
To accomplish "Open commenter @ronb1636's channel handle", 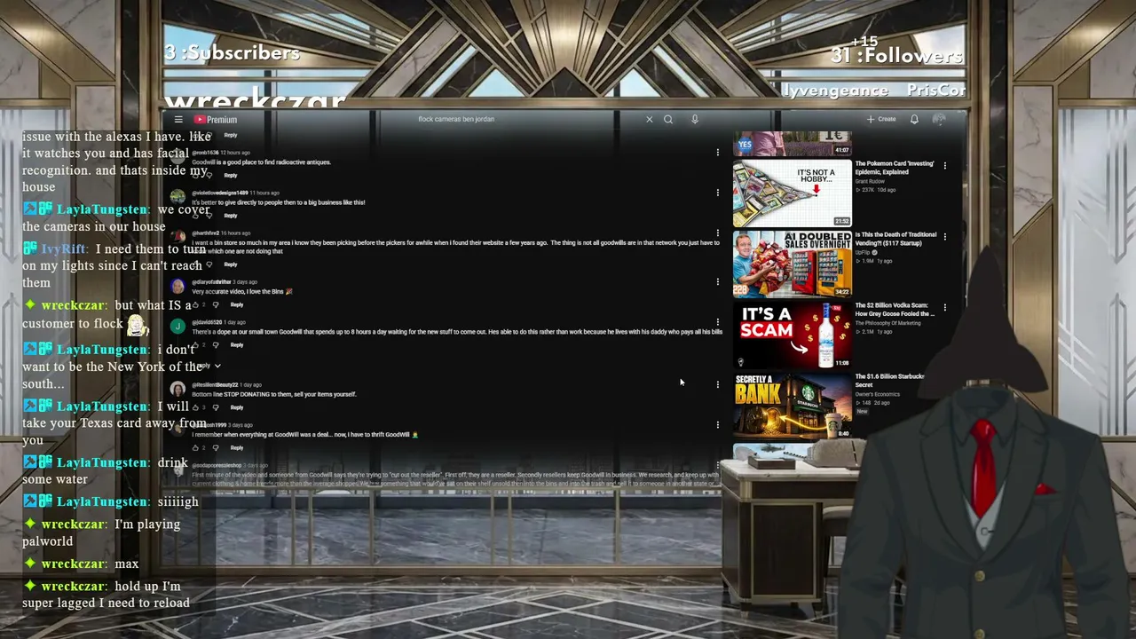I will 205,153.
